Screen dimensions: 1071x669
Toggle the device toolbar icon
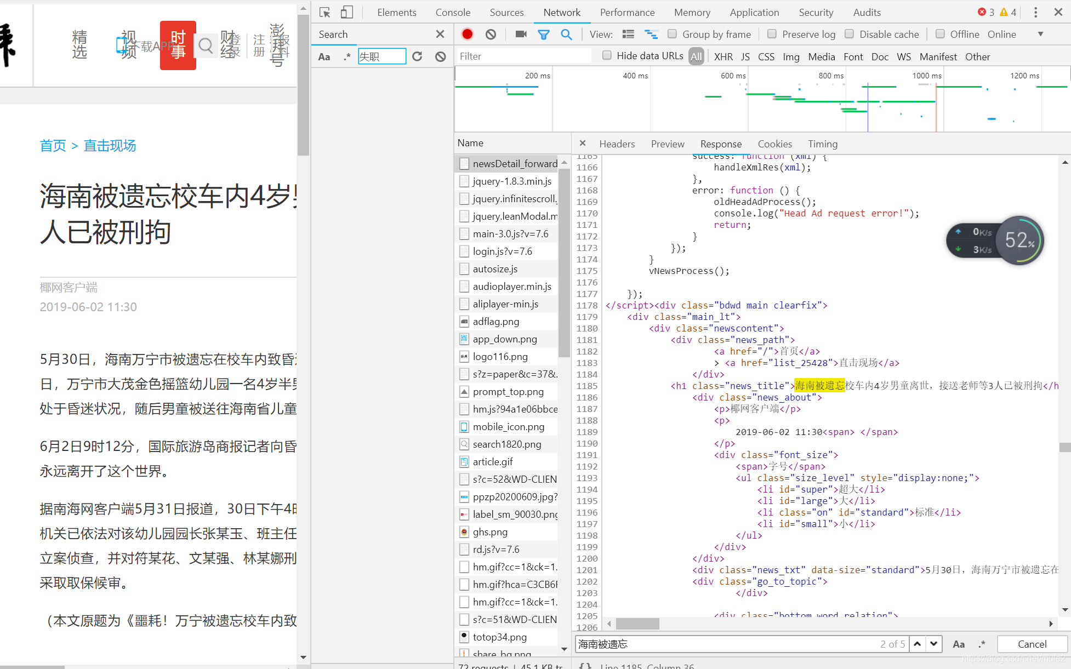[347, 12]
